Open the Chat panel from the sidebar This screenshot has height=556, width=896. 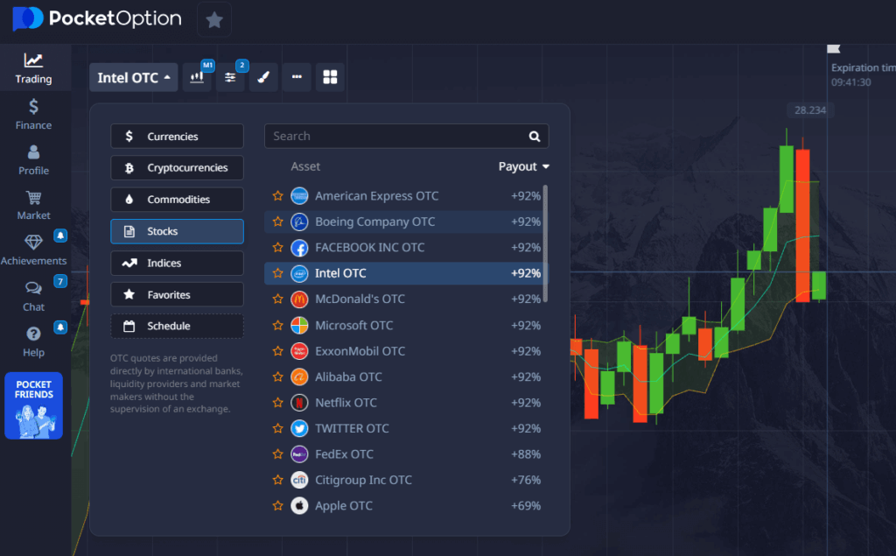(x=33, y=298)
